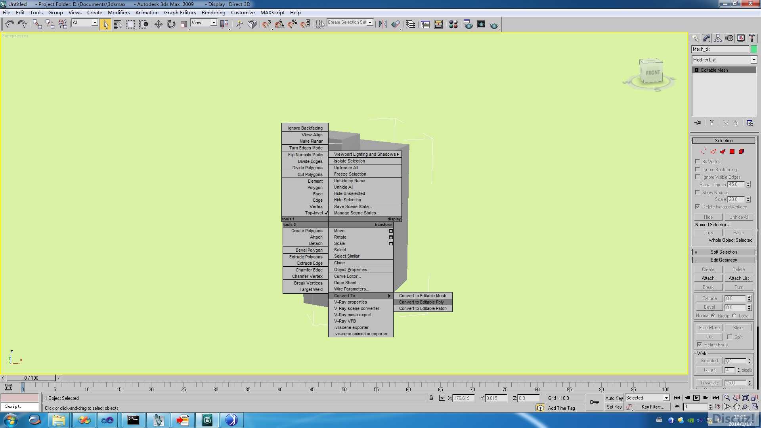
Task: Open the Rendering menu
Action: pyautogui.click(x=213, y=12)
